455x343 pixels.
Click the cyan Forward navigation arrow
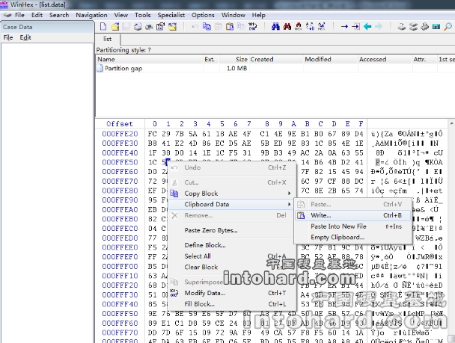click(379, 27)
